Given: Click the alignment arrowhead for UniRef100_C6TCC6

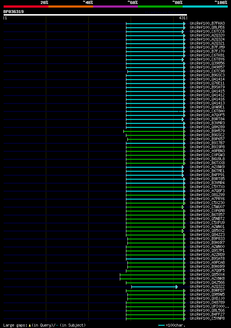Looking at the screenshot, I should 183,32.
